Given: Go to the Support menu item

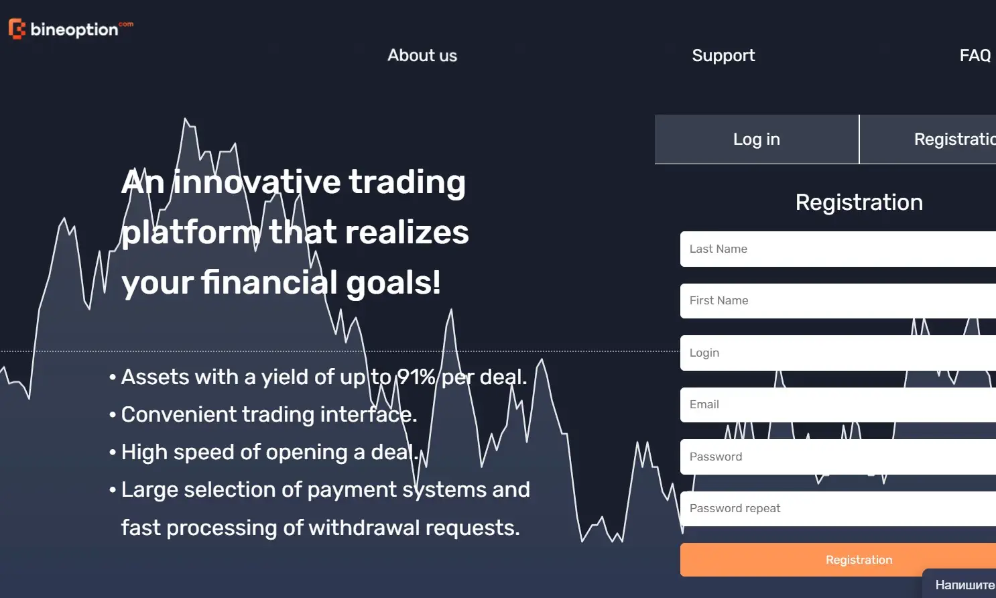Looking at the screenshot, I should tap(723, 56).
